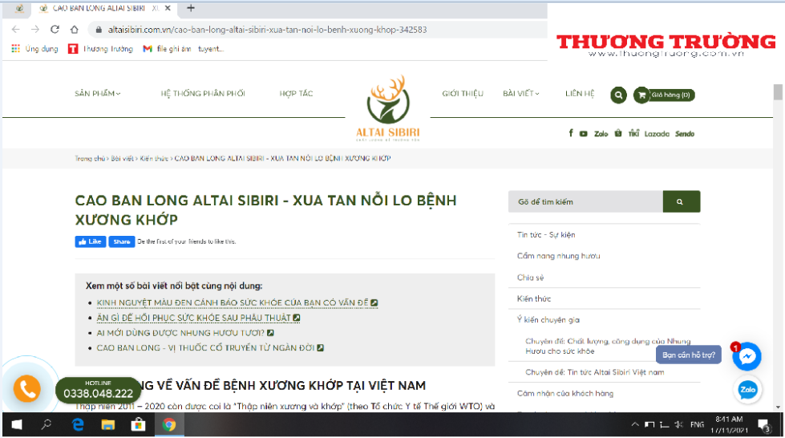This screenshot has height=438, width=785.
Task: Expand the SẢN PHẨM dropdown menu
Action: click(97, 94)
